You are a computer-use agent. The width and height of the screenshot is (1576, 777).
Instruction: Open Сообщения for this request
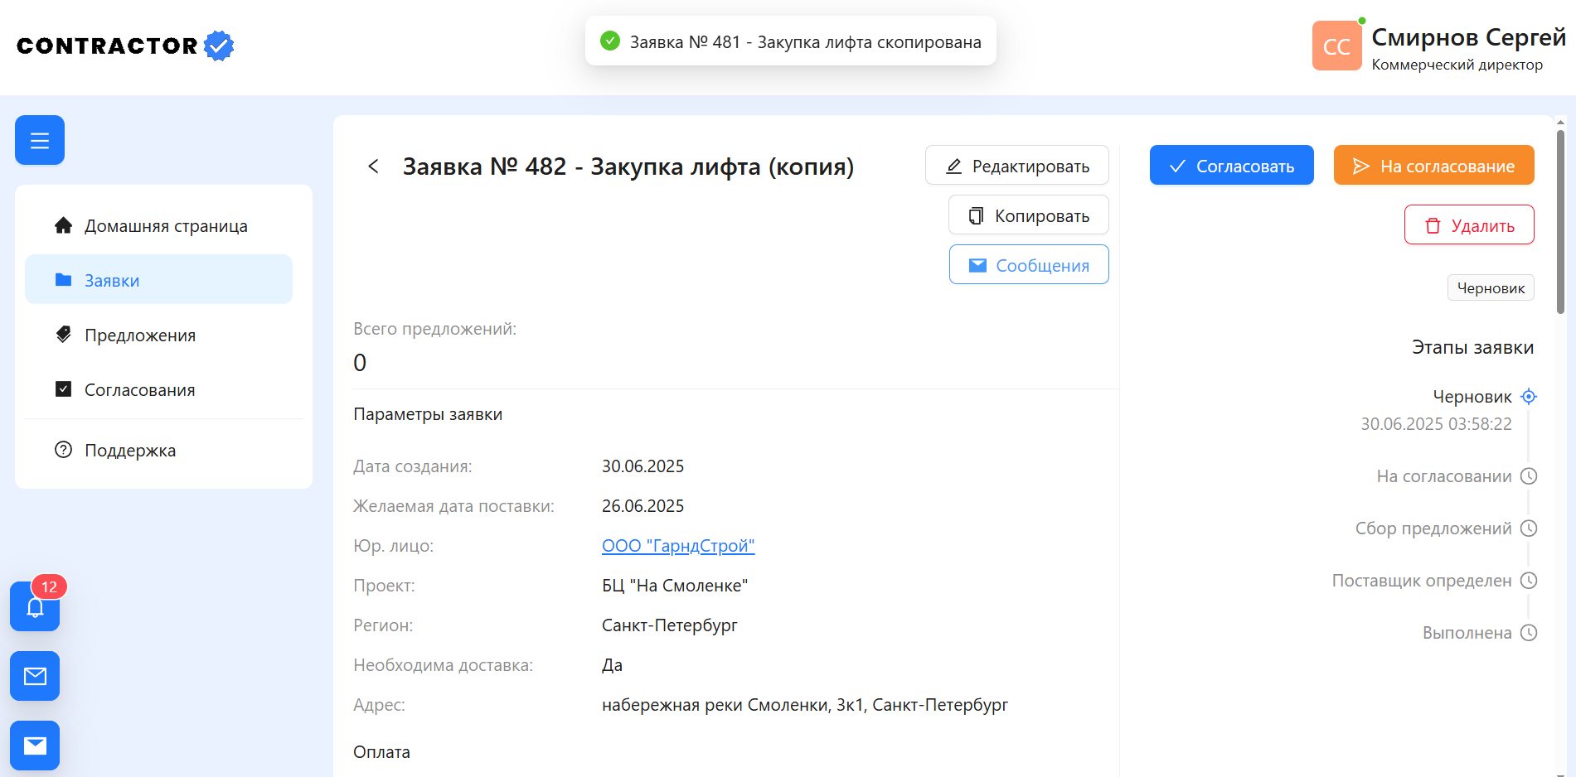1029,265
